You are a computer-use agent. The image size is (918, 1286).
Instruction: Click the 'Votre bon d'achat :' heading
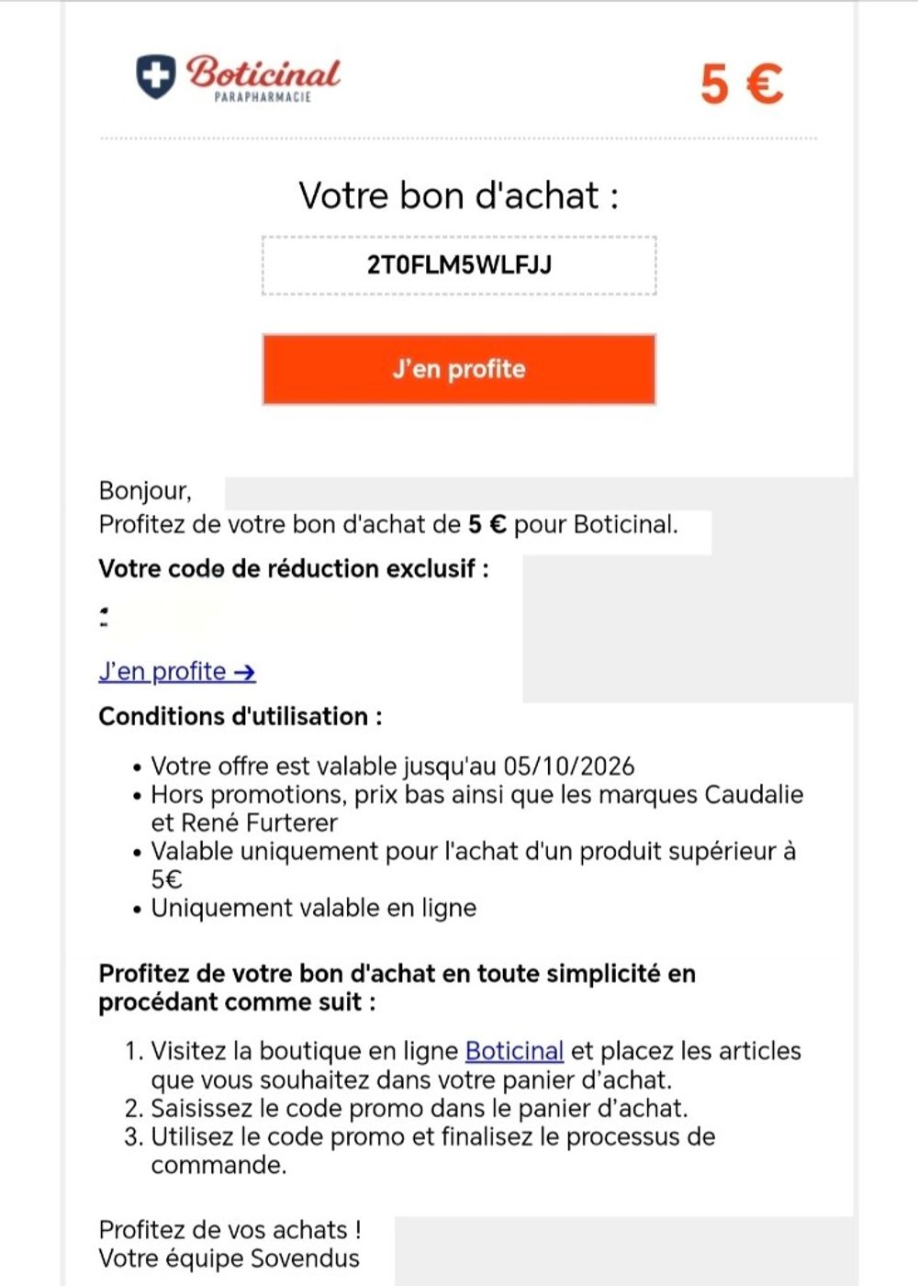[459, 196]
